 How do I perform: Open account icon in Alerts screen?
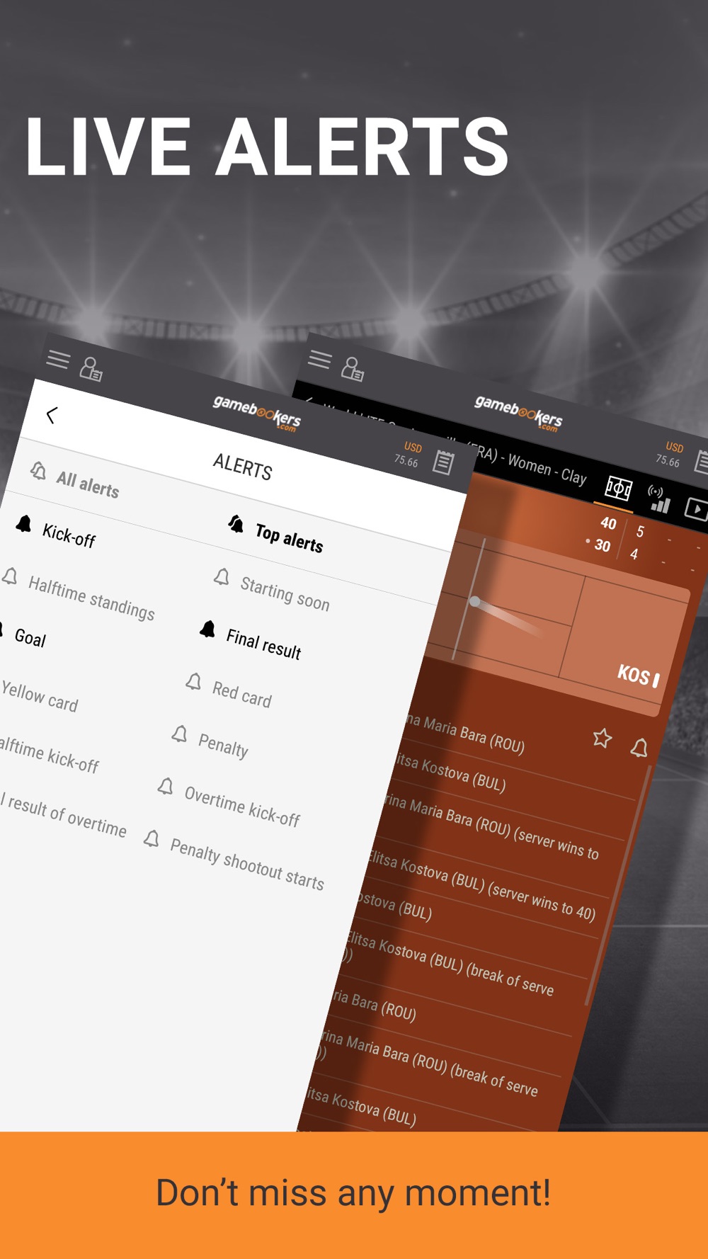pyautogui.click(x=91, y=369)
